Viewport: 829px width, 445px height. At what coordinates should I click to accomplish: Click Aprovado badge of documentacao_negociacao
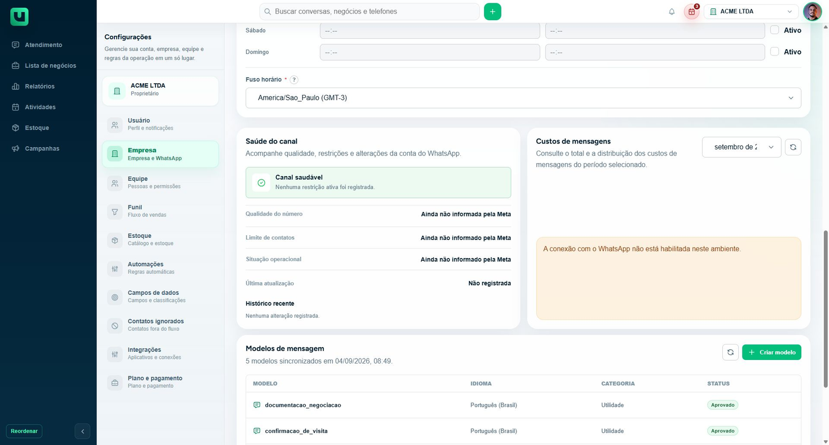pos(722,405)
